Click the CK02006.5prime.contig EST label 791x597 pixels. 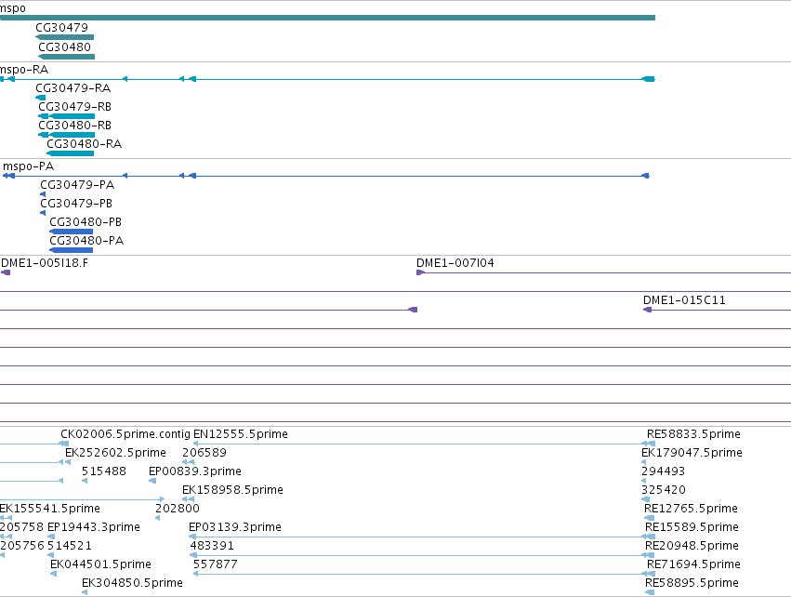click(x=125, y=434)
